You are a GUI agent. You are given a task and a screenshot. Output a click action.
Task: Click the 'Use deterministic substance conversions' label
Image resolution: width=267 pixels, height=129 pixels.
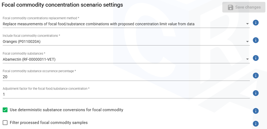tap(66, 110)
